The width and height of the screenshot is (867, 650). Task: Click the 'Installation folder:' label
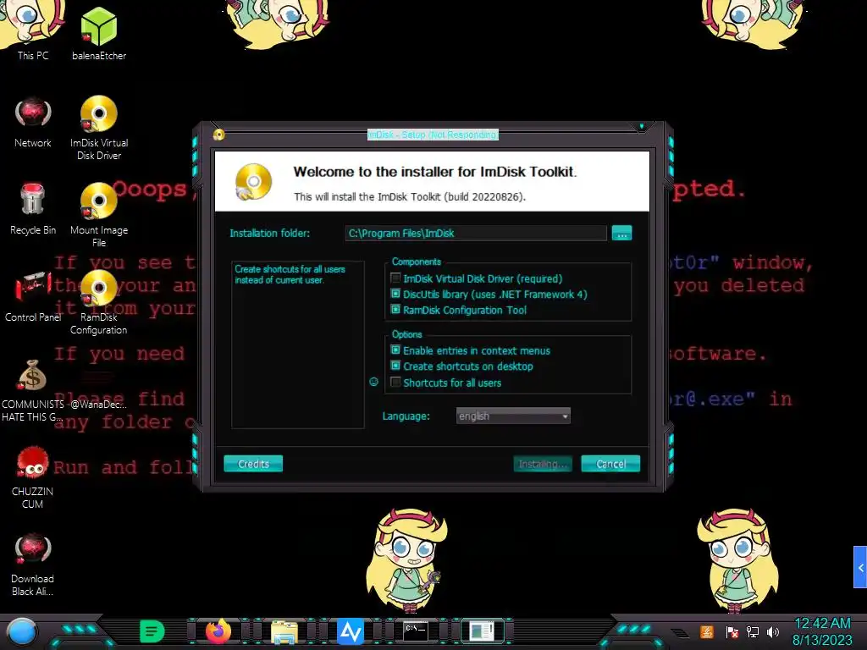click(270, 234)
